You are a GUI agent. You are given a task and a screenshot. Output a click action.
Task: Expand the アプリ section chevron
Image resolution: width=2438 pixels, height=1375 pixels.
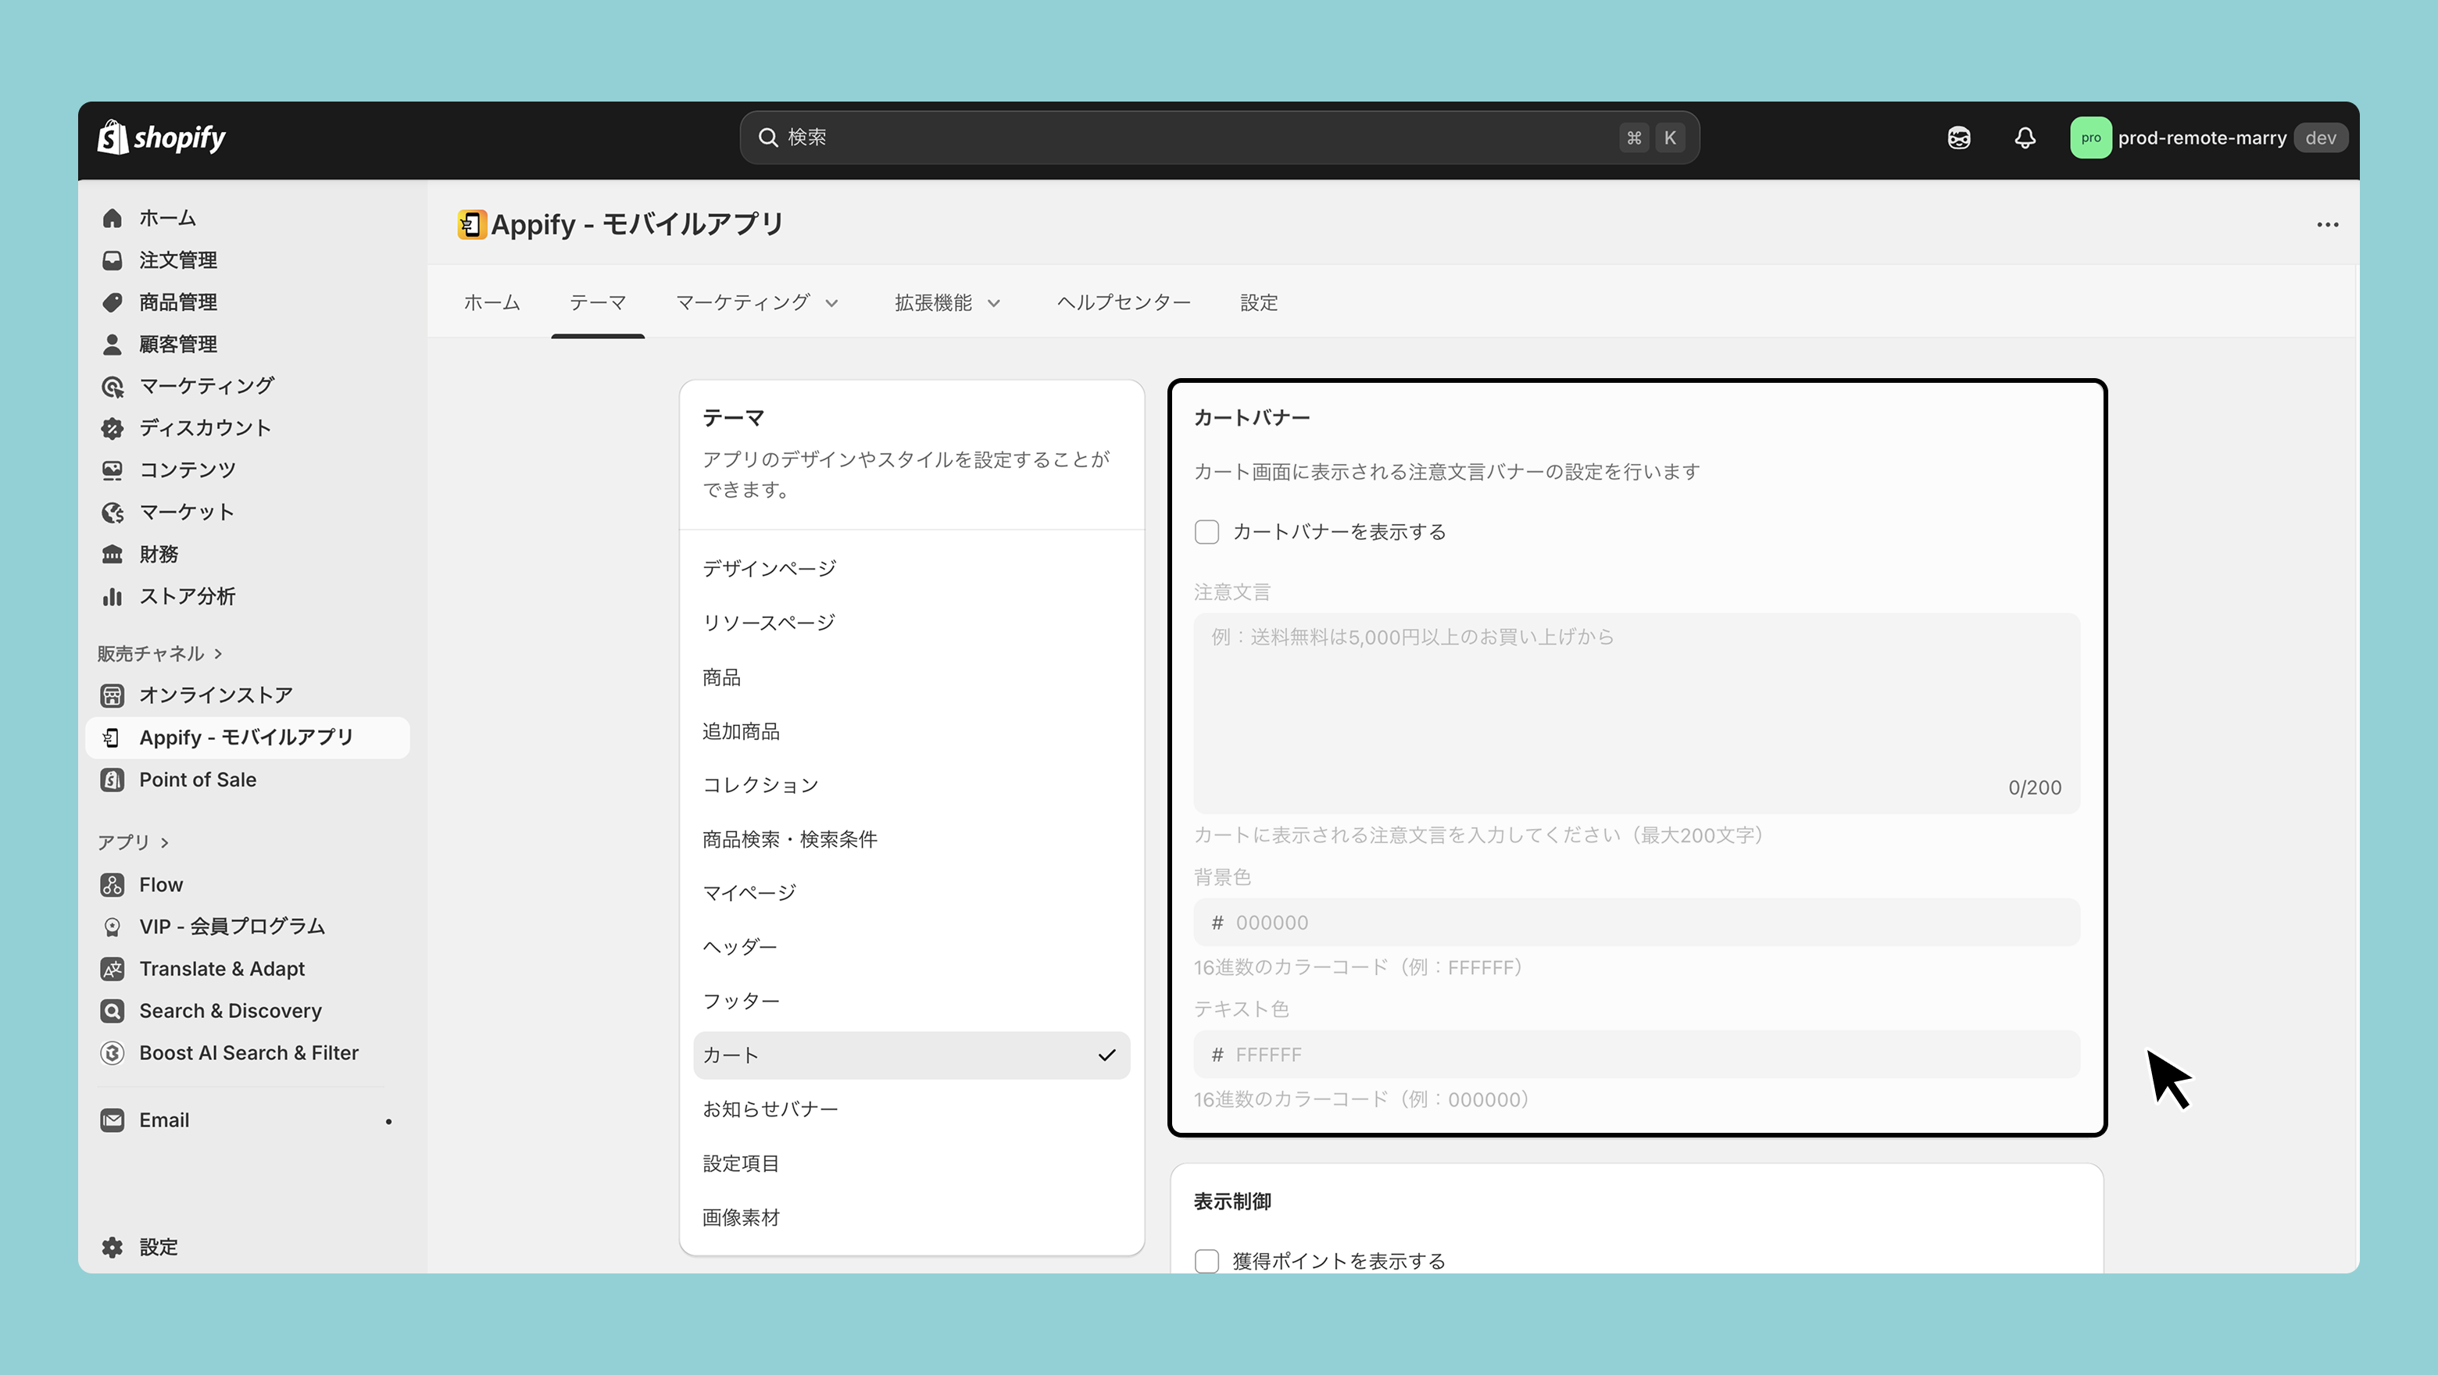165,842
